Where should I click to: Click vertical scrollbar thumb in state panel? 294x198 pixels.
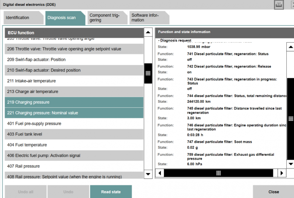290,119
